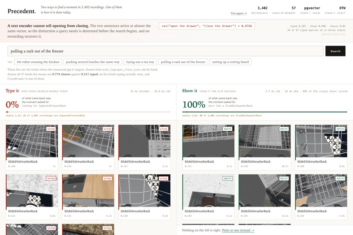Click the red Type it precision bar
Screen dimensions: 353x235
tap(88, 112)
